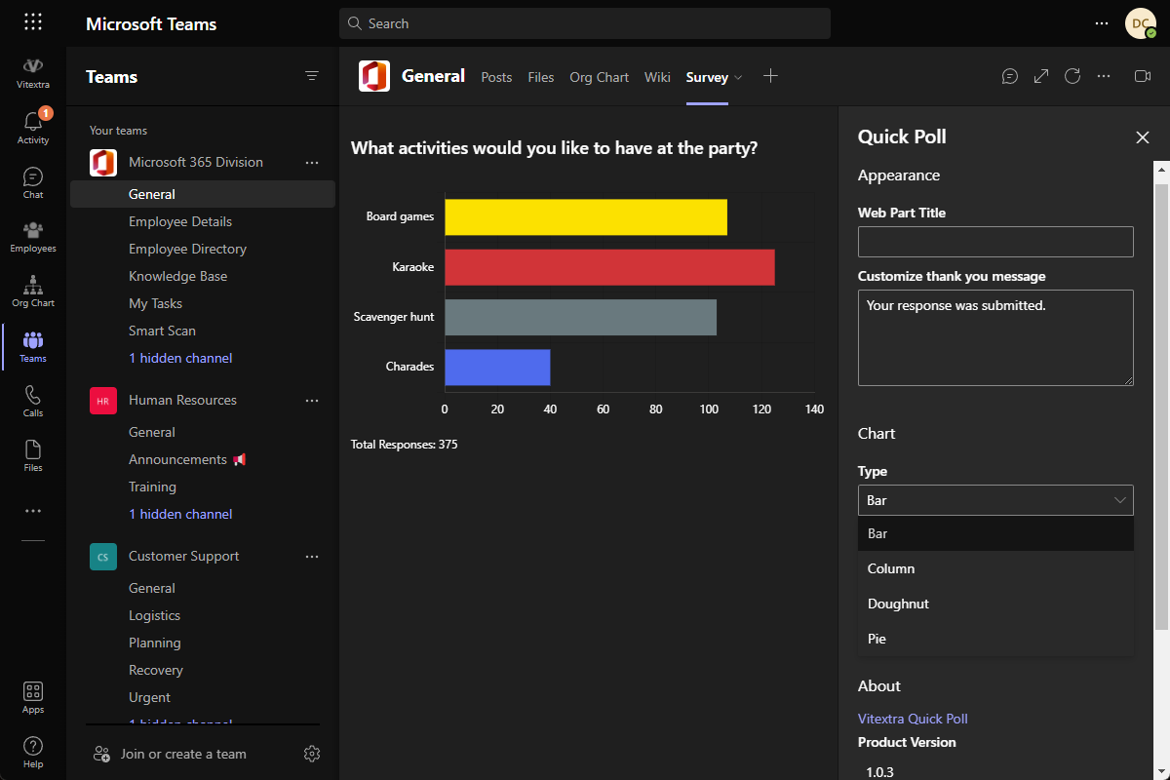
Task: Close the Quick Poll panel
Action: [1143, 137]
